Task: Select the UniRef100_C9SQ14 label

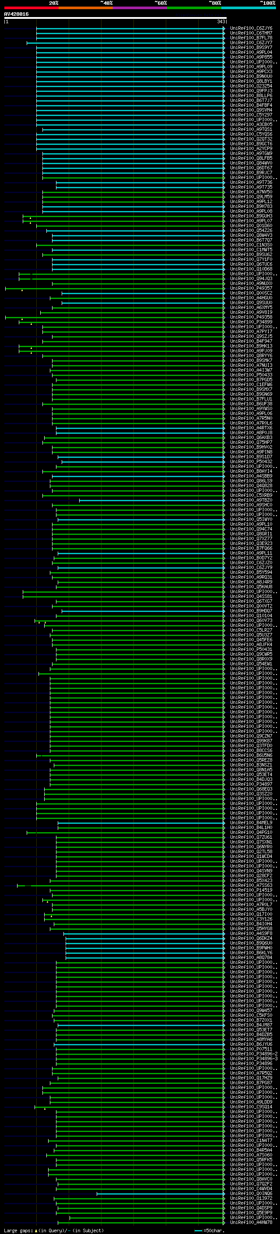Action: tap(251, 1107)
